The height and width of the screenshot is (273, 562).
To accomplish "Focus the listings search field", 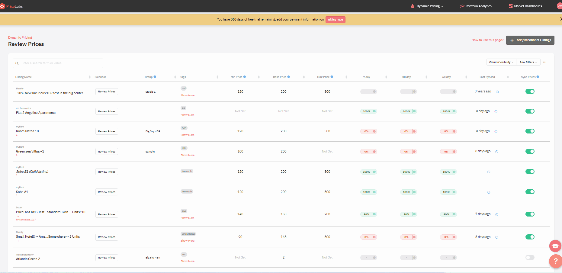I will click(58, 63).
